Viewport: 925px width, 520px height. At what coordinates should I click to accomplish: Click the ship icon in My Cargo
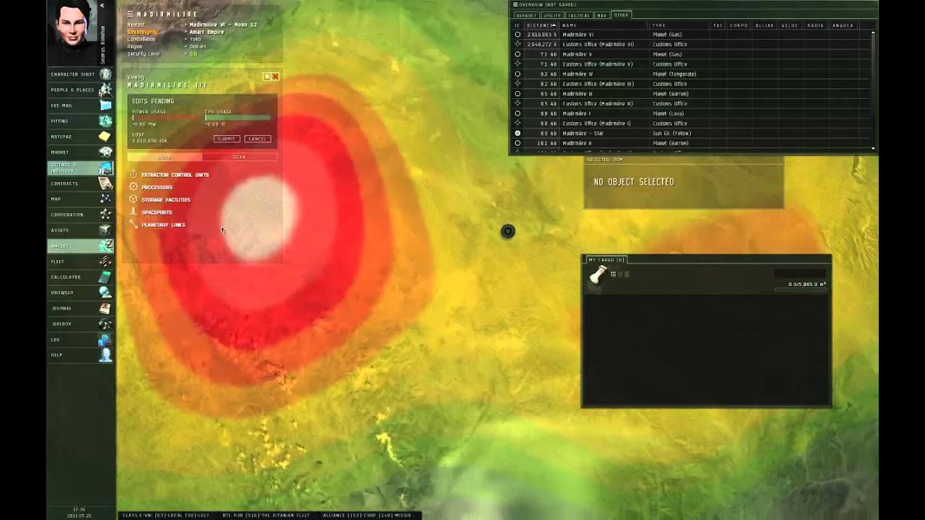click(598, 275)
